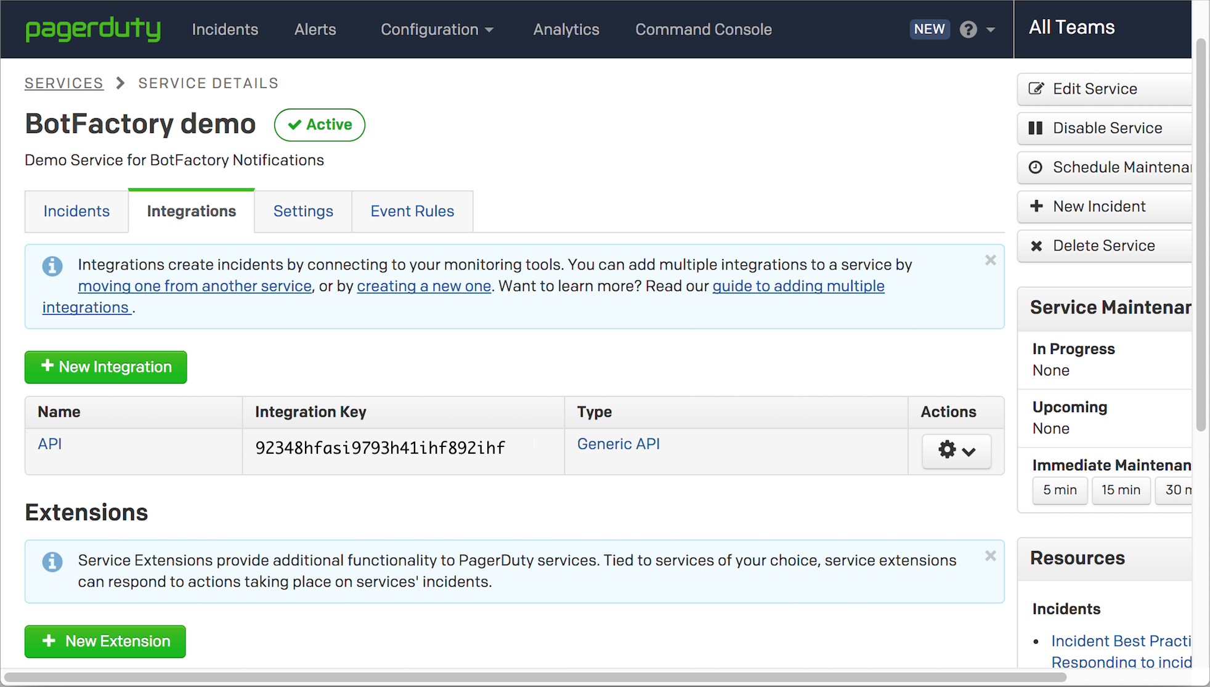
Task: Click the New Extension button
Action: click(105, 641)
